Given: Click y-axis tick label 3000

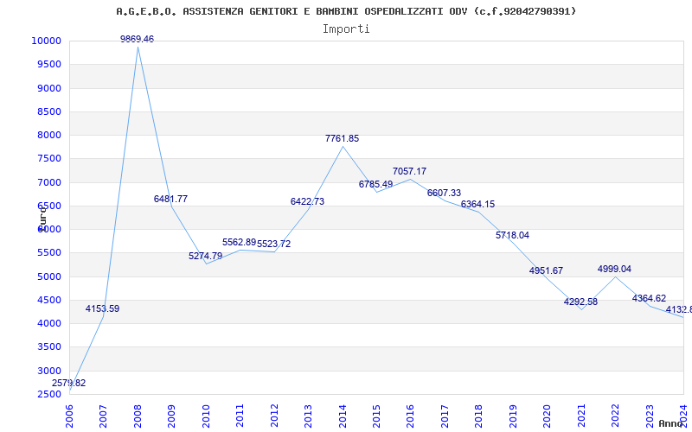Looking at the screenshot, I should pyautogui.click(x=49, y=371).
